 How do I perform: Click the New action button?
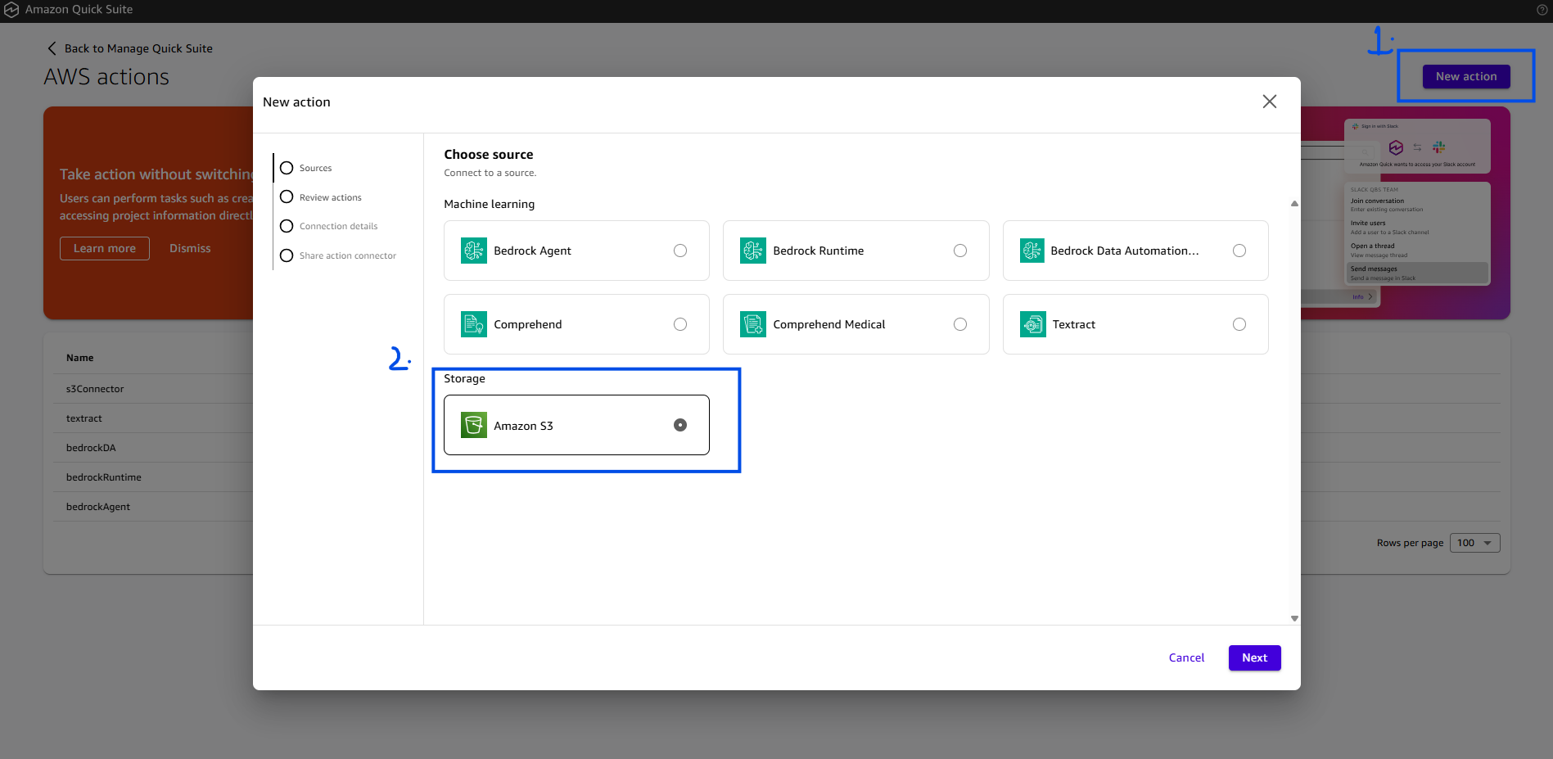coord(1466,76)
